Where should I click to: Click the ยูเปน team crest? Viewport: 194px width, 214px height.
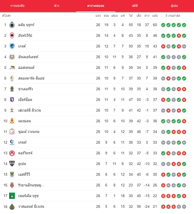[12, 164]
